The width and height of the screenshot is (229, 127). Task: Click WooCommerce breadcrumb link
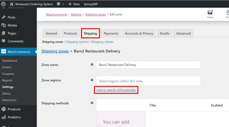tap(56, 15)
